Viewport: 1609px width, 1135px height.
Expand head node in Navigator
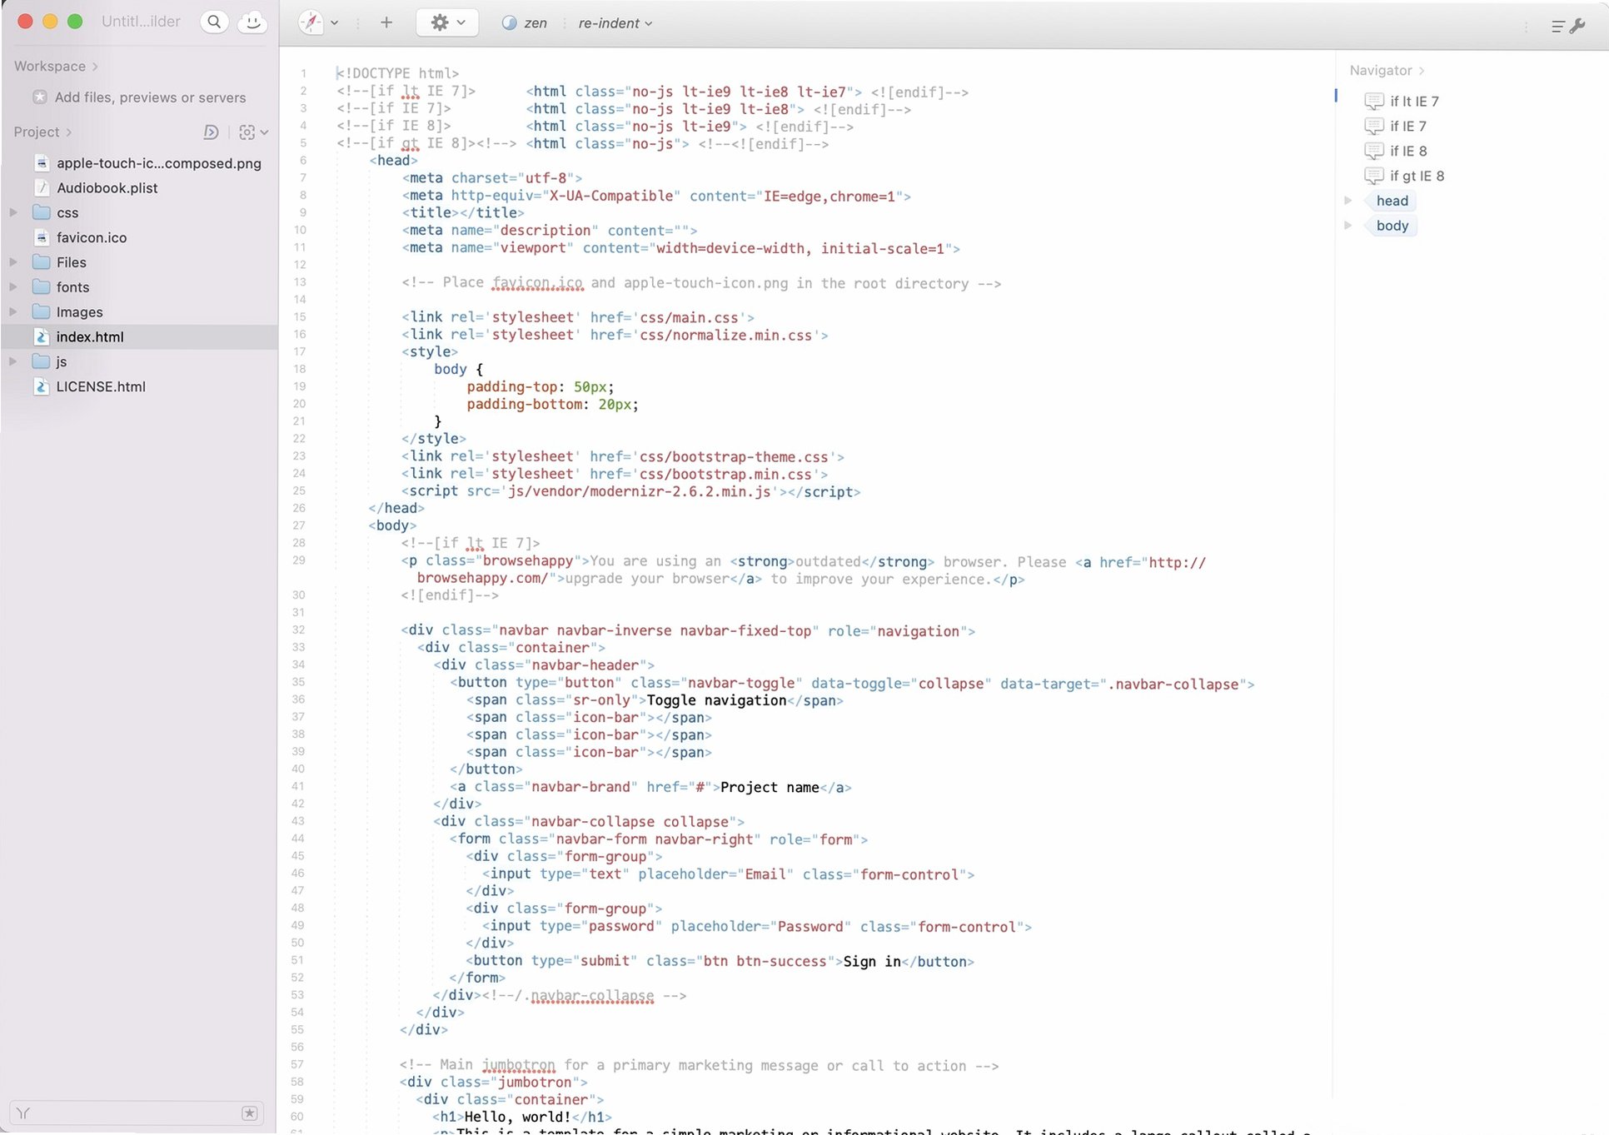coord(1347,201)
